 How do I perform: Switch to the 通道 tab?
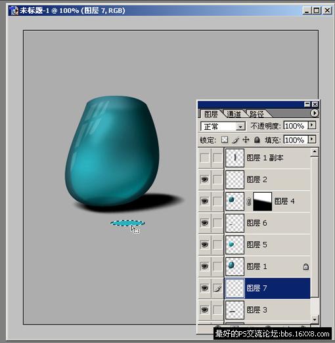click(234, 114)
